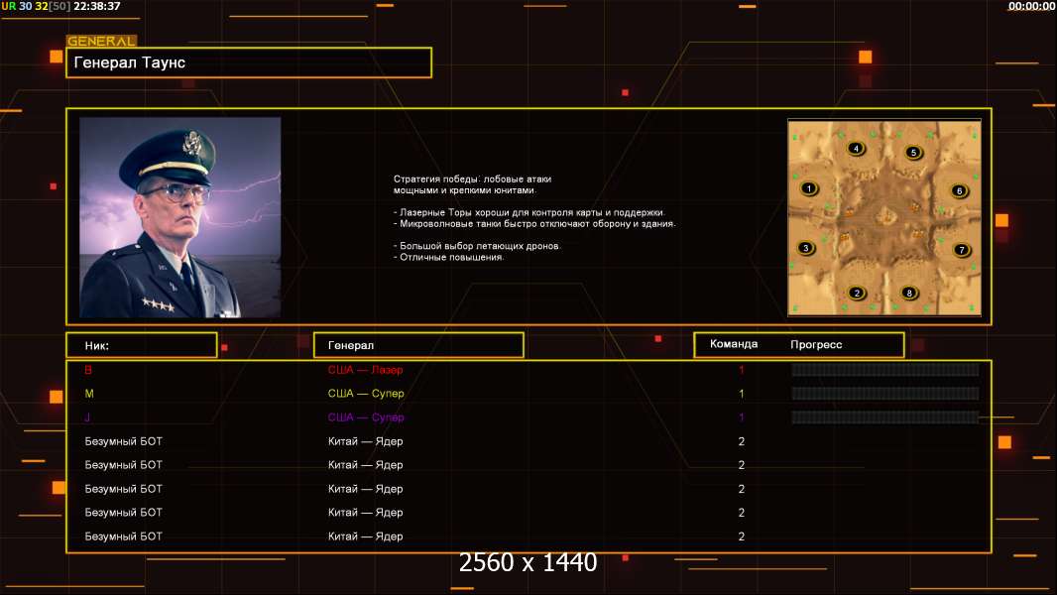1057x595 pixels.
Task: Click player J loading progress bar
Action: tap(885, 417)
